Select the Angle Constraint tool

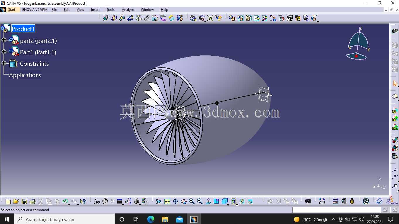130,18
